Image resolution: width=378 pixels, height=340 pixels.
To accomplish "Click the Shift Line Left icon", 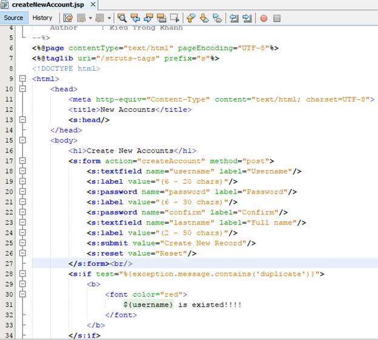I will pos(234,18).
